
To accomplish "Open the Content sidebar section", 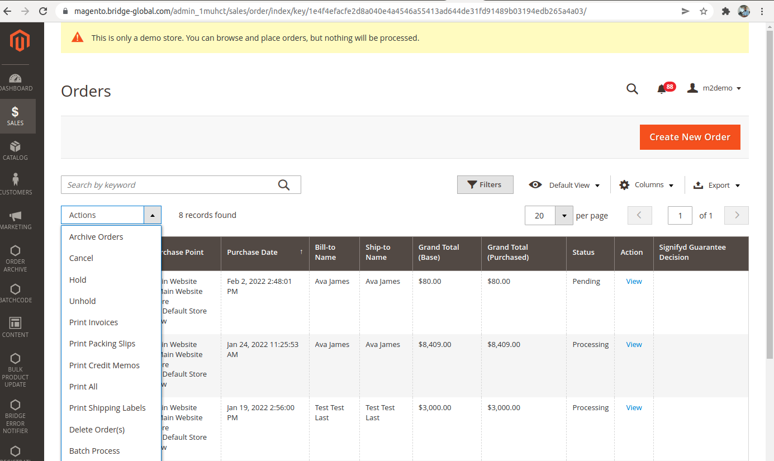I will coord(15,327).
